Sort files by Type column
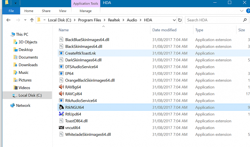This screenshot has height=147, width=250. click(199, 30)
